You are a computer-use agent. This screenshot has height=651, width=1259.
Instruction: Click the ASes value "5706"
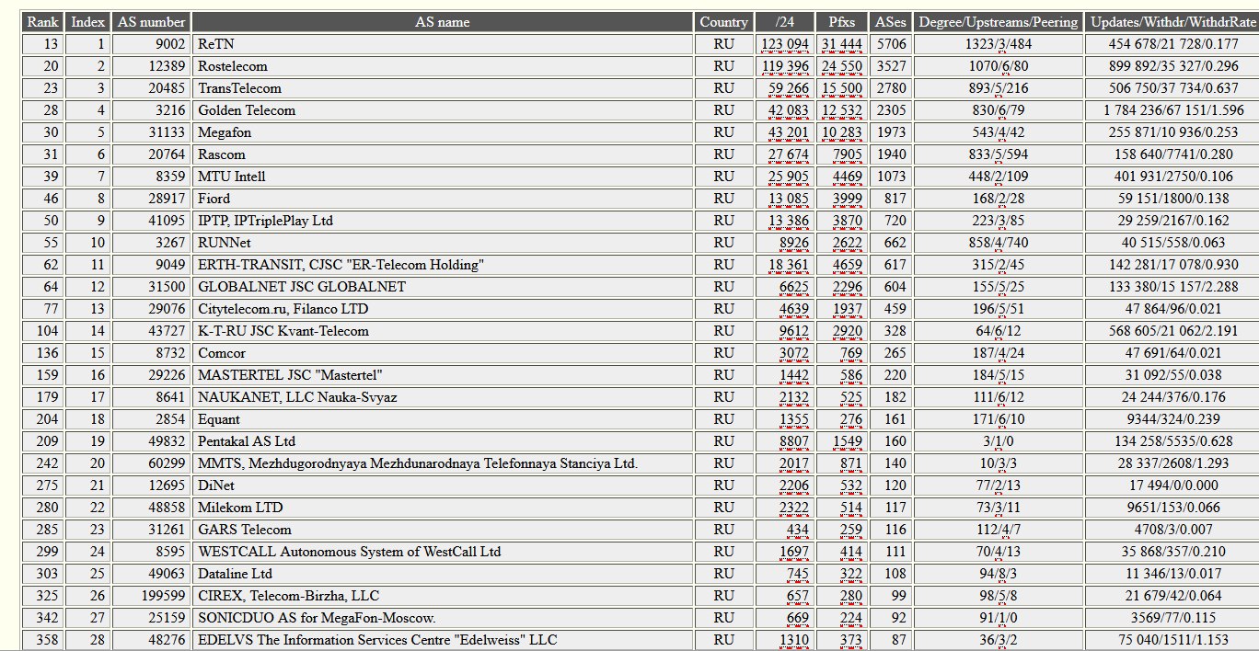[891, 44]
